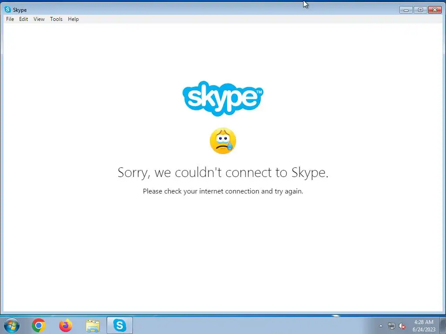Open the File menu
This screenshot has height=334, width=446.
click(10, 19)
